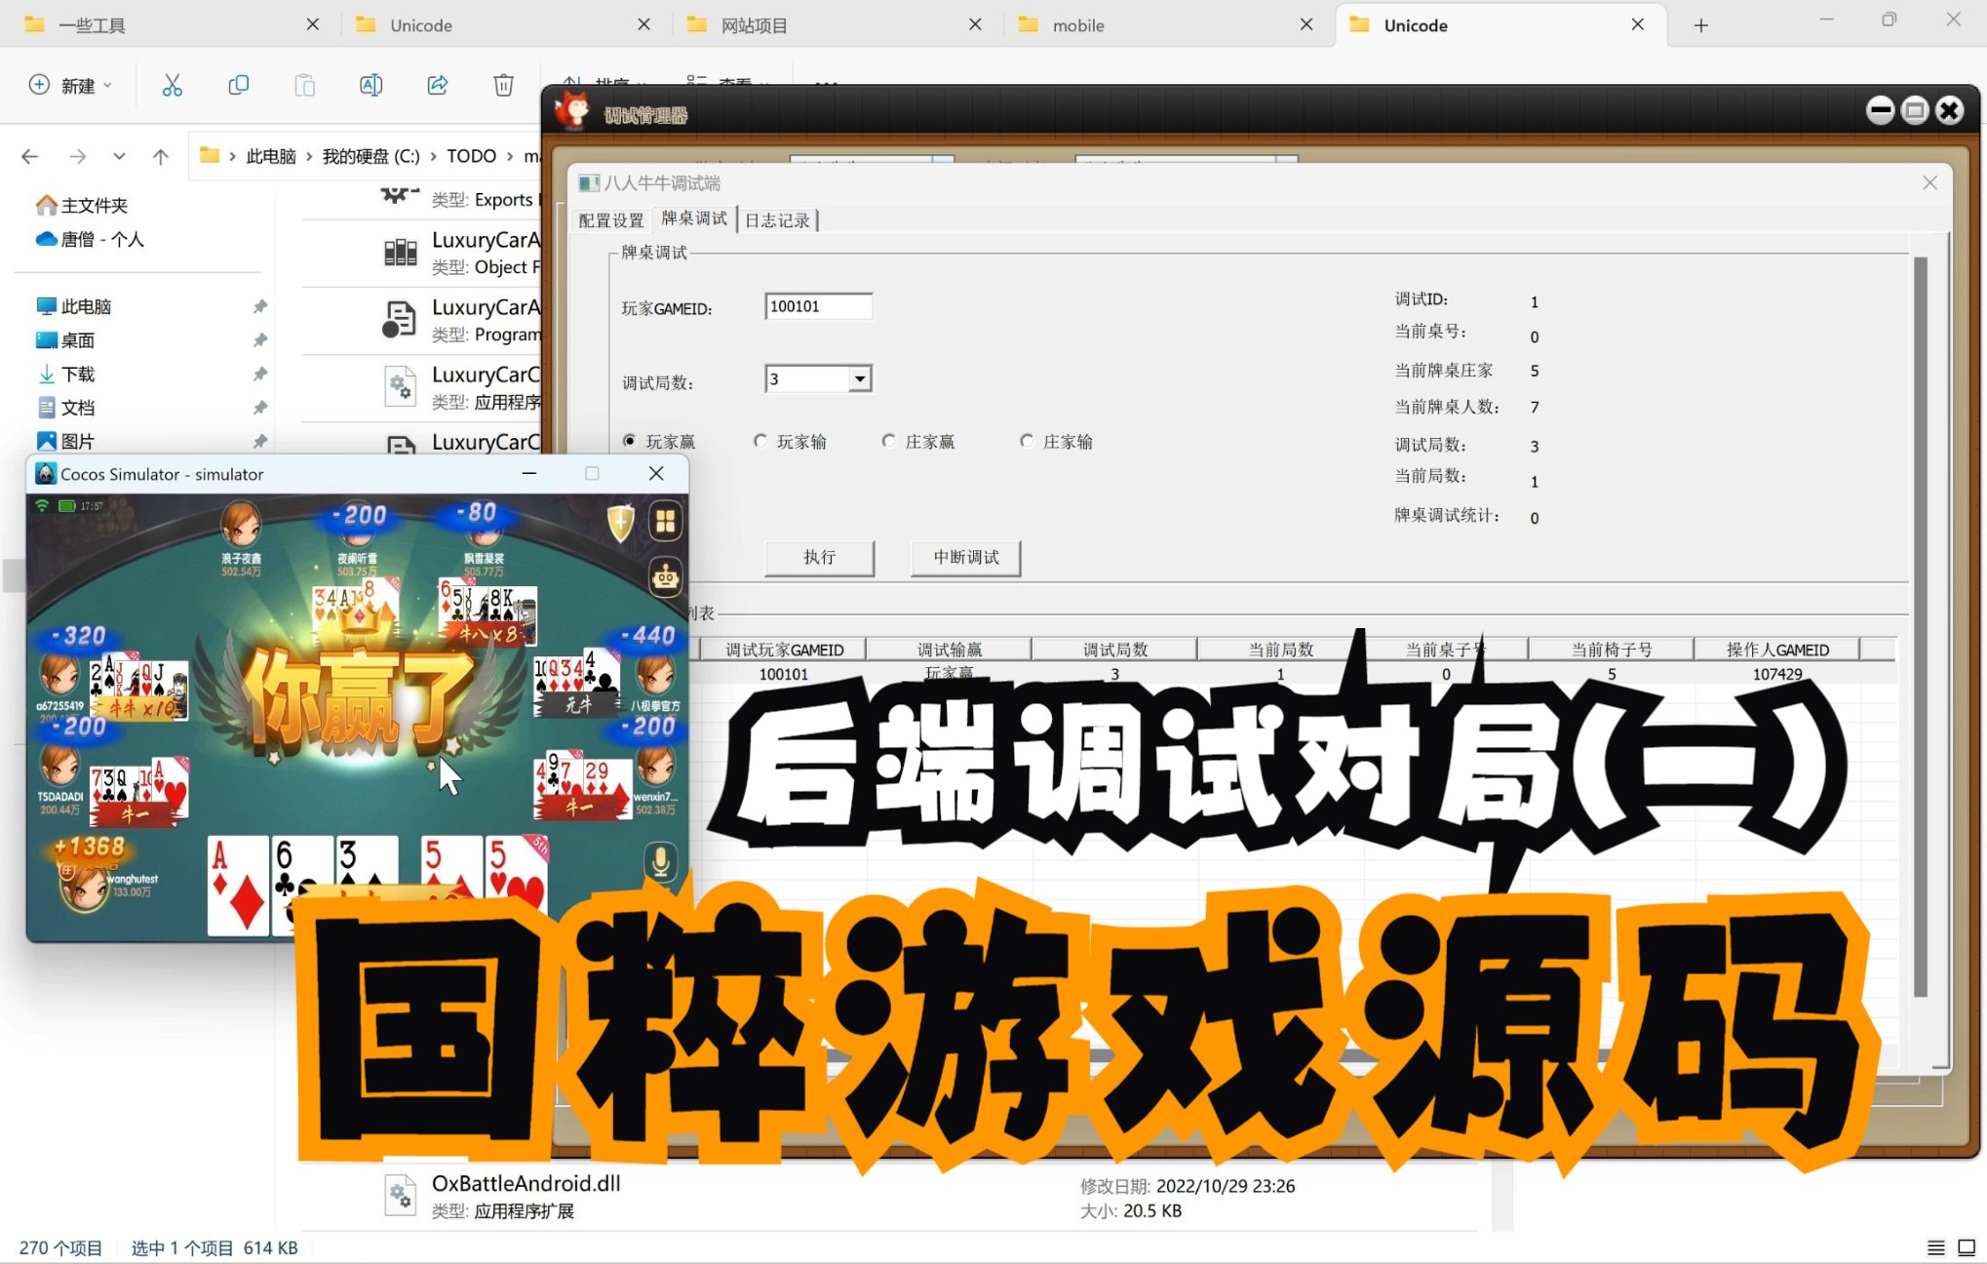Open the 日志记录 tab
This screenshot has height=1264, width=1987.
[x=777, y=219]
